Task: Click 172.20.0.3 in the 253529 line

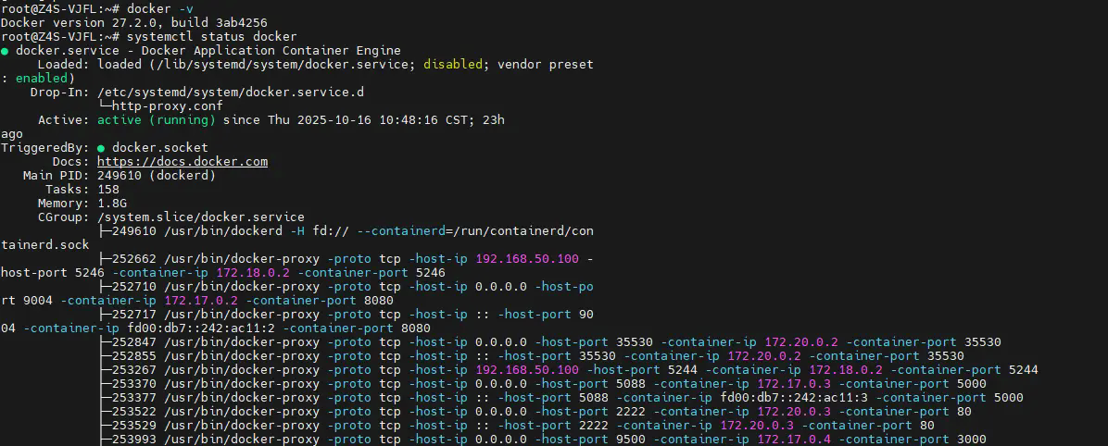Action: tap(757, 426)
